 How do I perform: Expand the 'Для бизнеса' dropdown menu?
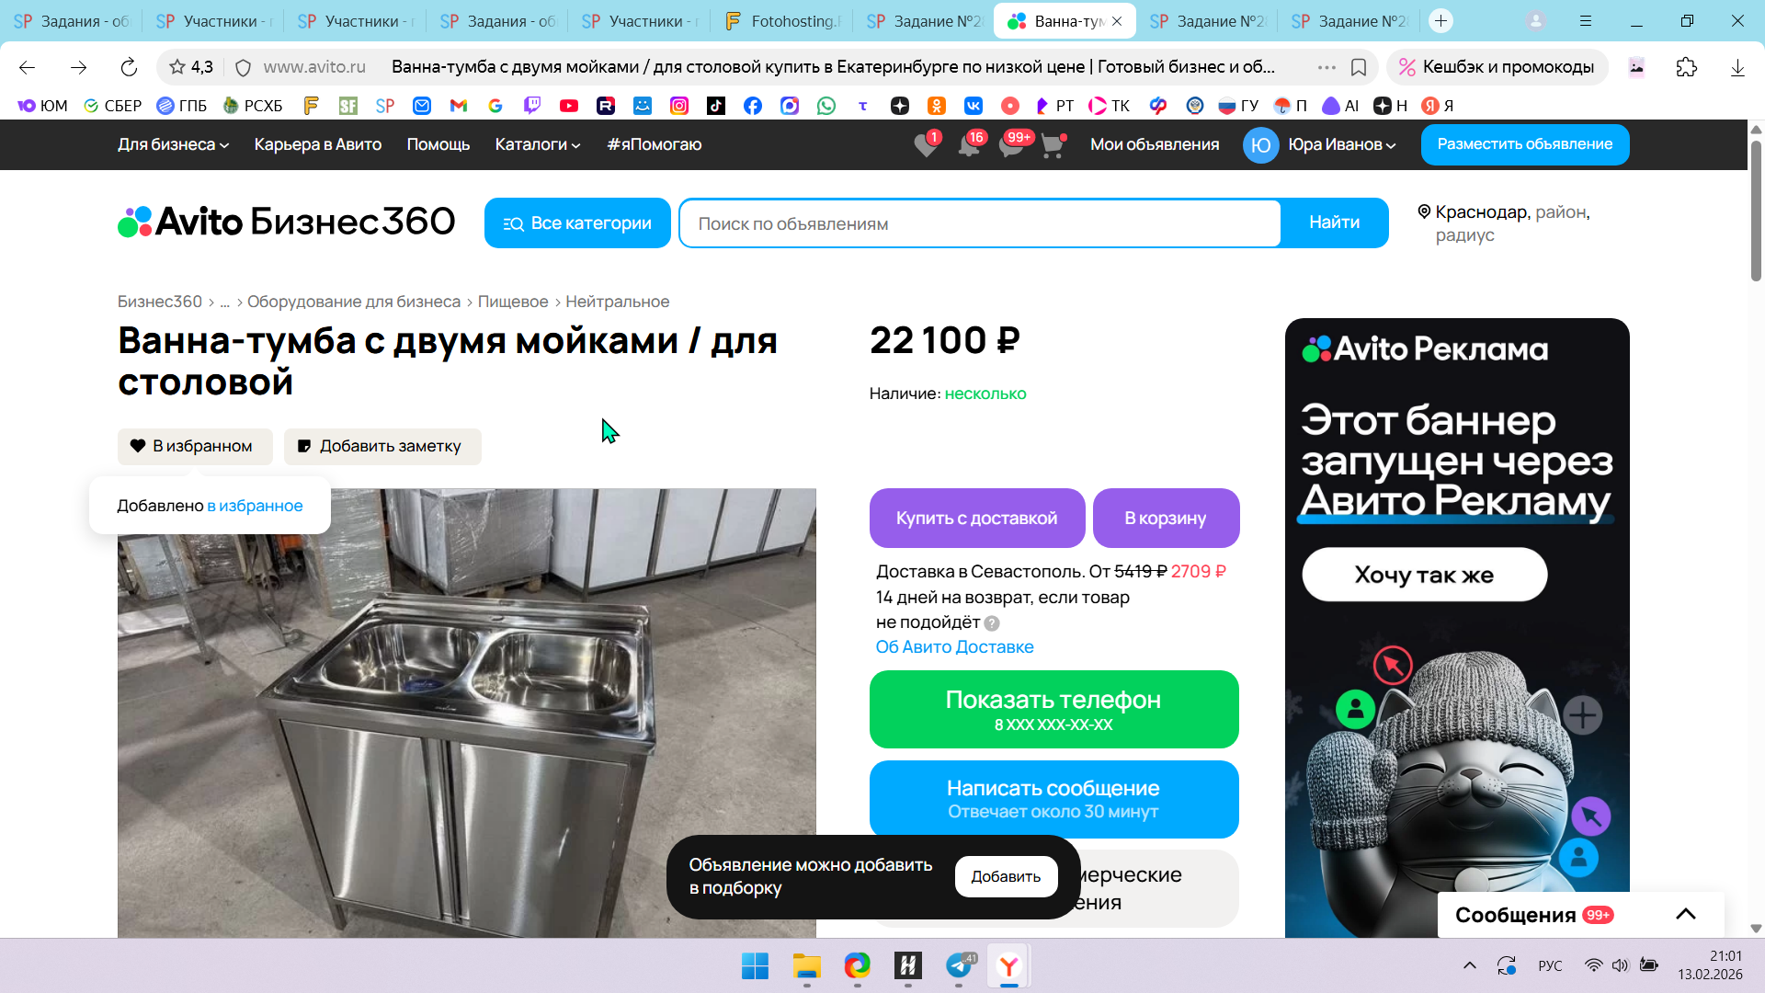click(x=173, y=144)
